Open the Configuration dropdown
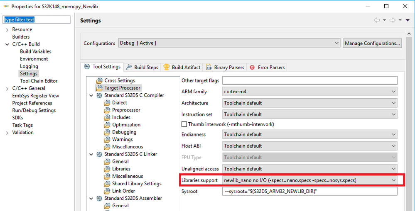415x211 pixels. click(229, 43)
